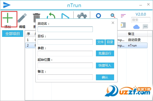This screenshot has width=153, height=101.
Task: Click the blue circle icon in toolbar
Action: [x=98, y=16]
